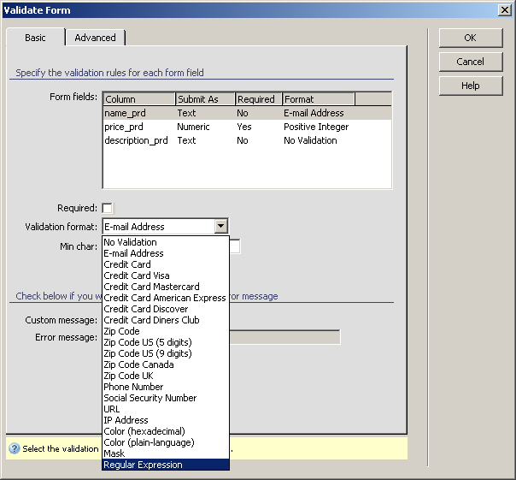Select Social Security Number option

(x=150, y=398)
